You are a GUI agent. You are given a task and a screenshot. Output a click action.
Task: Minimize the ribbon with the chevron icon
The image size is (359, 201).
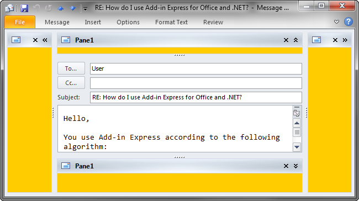(336, 22)
